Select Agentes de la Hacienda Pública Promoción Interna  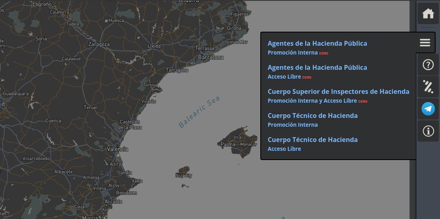317,47
